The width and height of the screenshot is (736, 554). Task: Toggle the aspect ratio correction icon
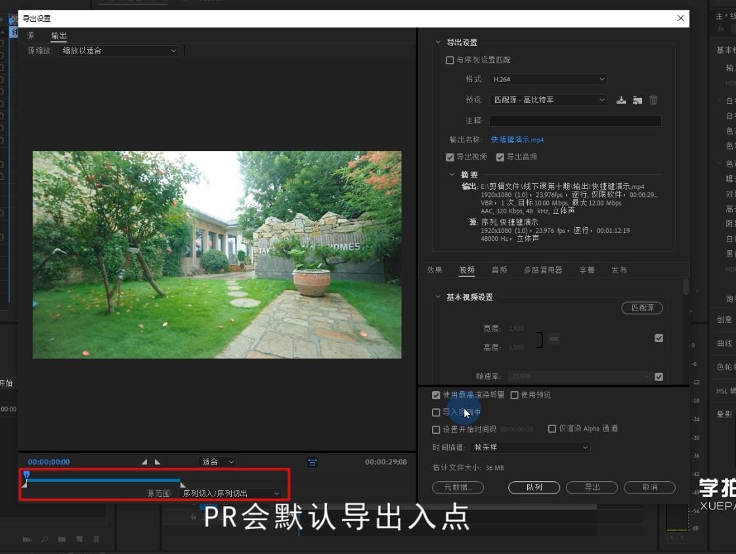click(313, 463)
